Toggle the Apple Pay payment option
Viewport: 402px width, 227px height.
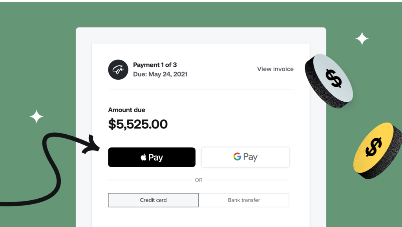click(152, 157)
